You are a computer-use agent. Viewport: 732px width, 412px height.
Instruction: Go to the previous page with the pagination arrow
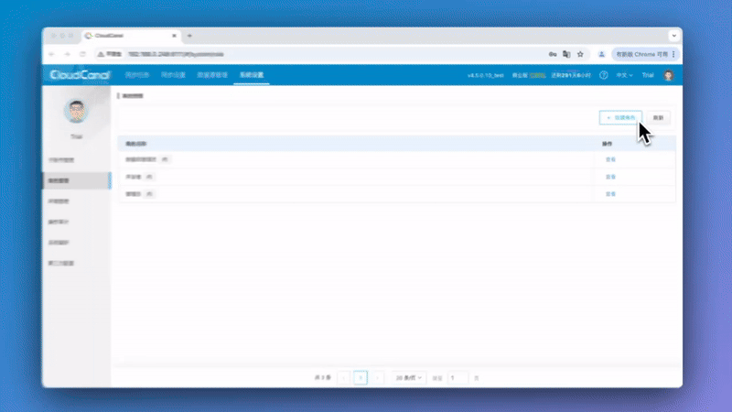point(344,377)
